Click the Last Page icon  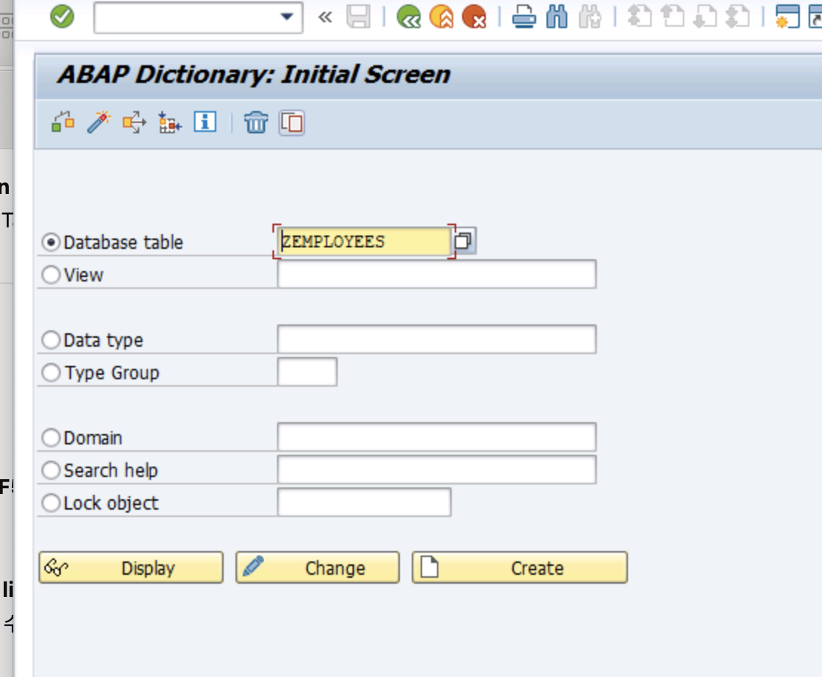click(x=738, y=17)
